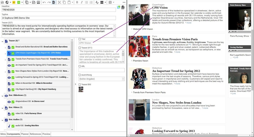Click the Paris Runway Show video progress bar

(244, 31)
